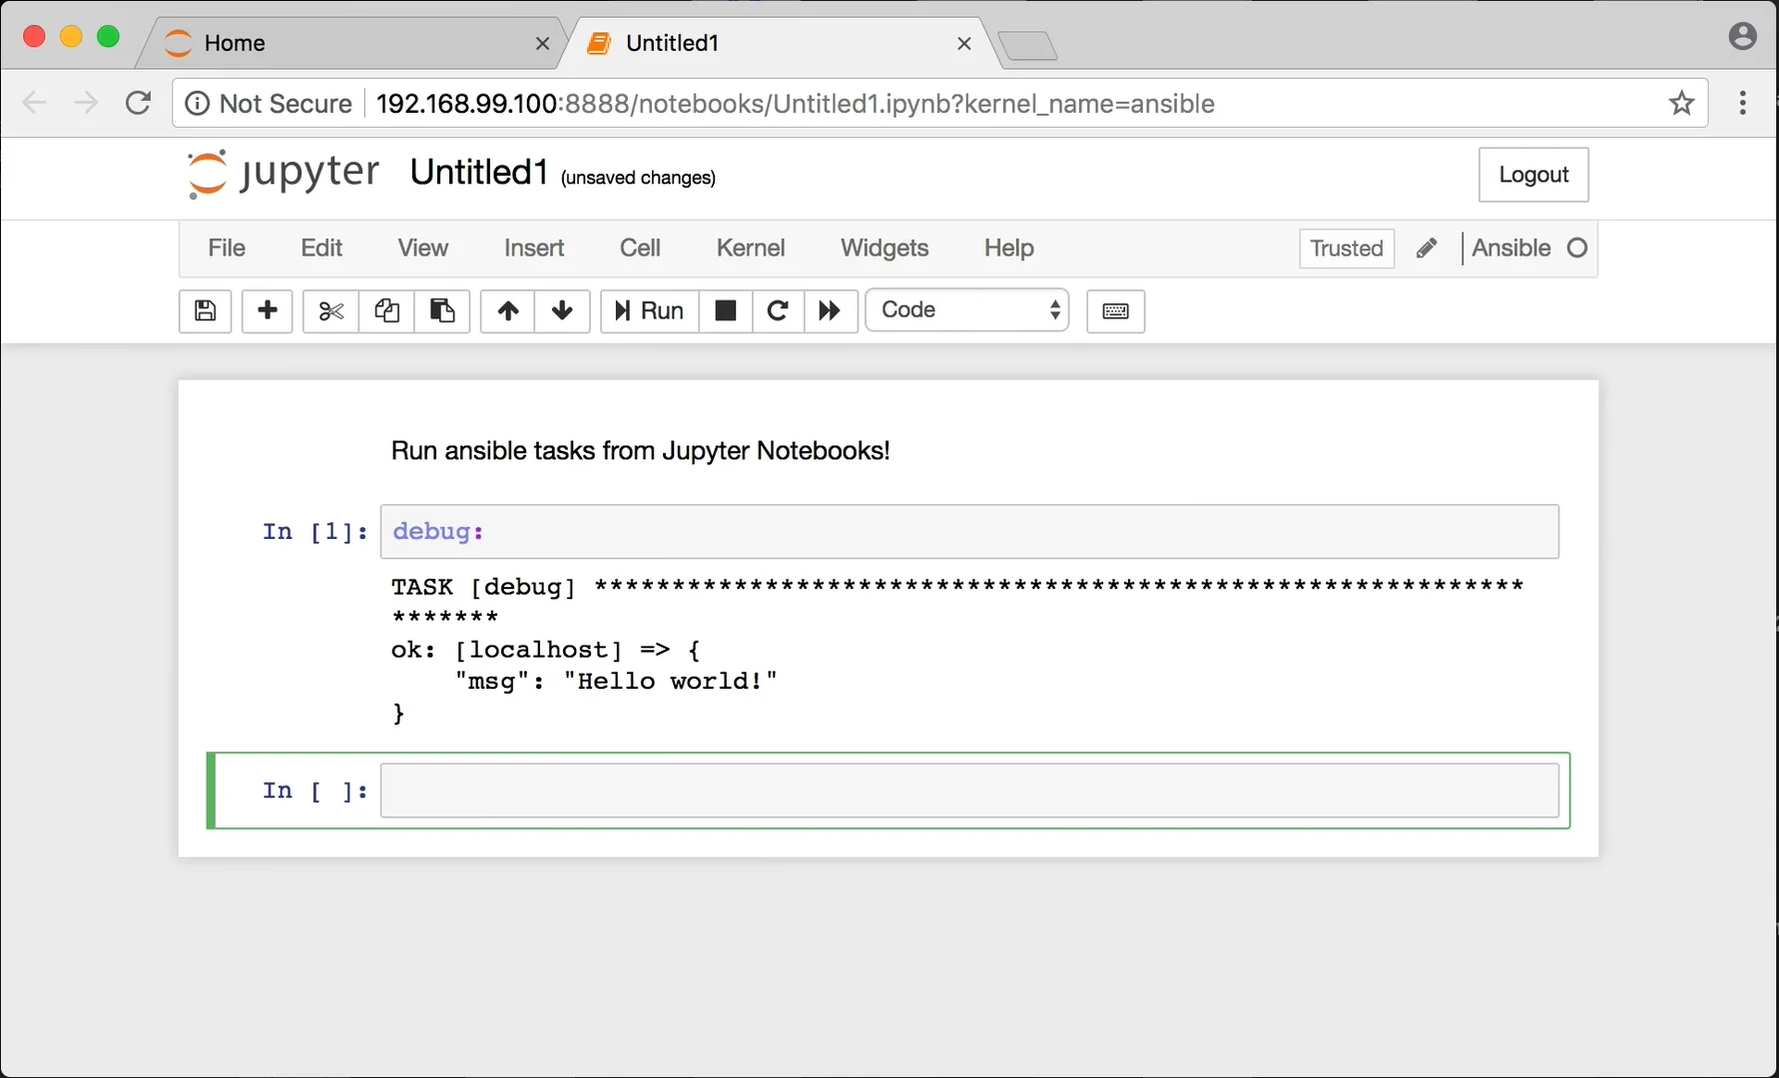Click the Ansible kernel name

pyautogui.click(x=1511, y=248)
